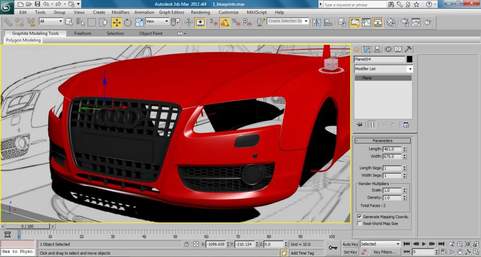The width and height of the screenshot is (481, 257).
Task: Click the Polygon Modeling panel button
Action: pyautogui.click(x=23, y=40)
